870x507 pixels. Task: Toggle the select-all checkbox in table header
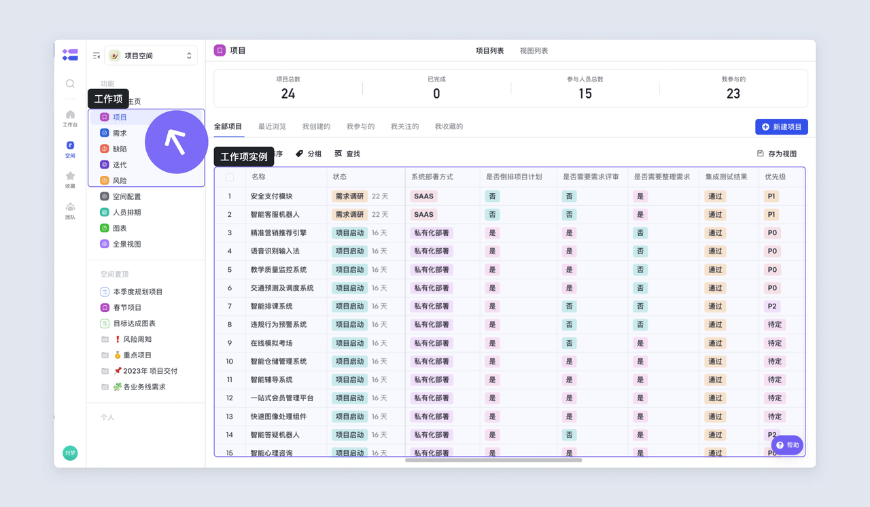tap(230, 177)
